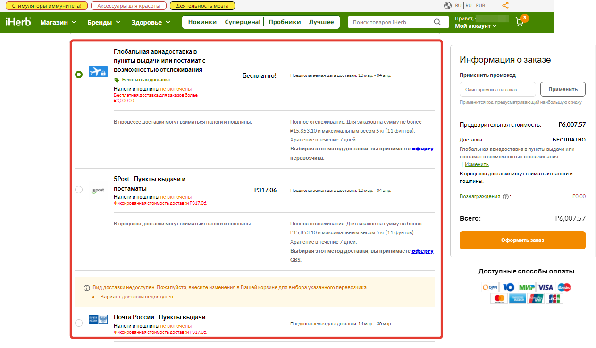Click the Бесплатно! price text
The width and height of the screenshot is (596, 348).
260,75
